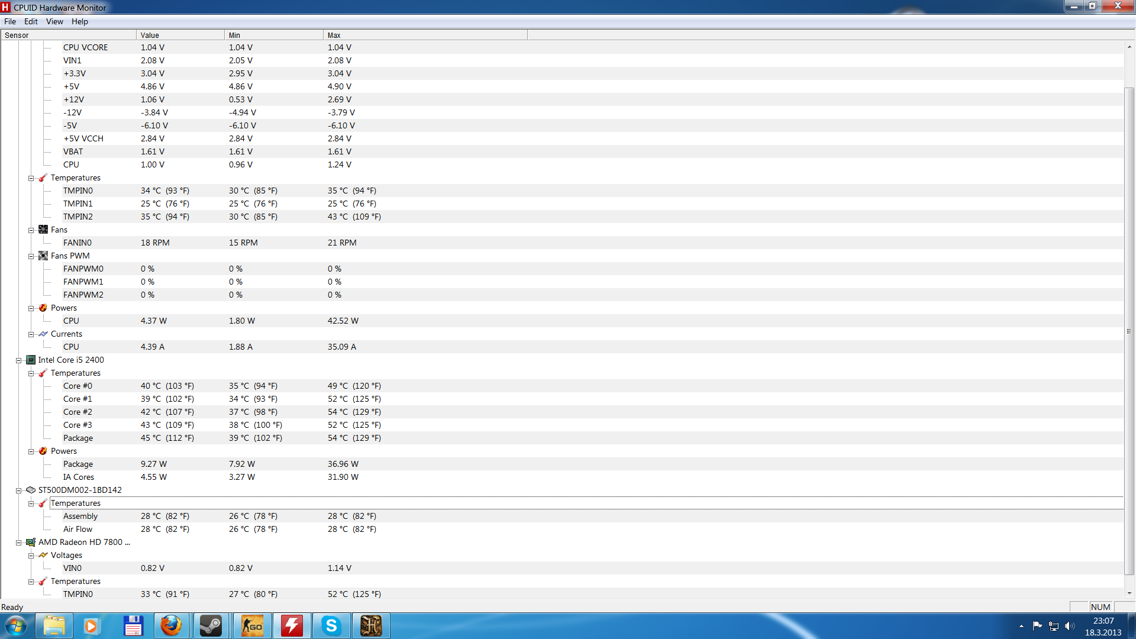Screen dimensions: 1136x639
Task: Click the Max column header
Action: [425, 35]
